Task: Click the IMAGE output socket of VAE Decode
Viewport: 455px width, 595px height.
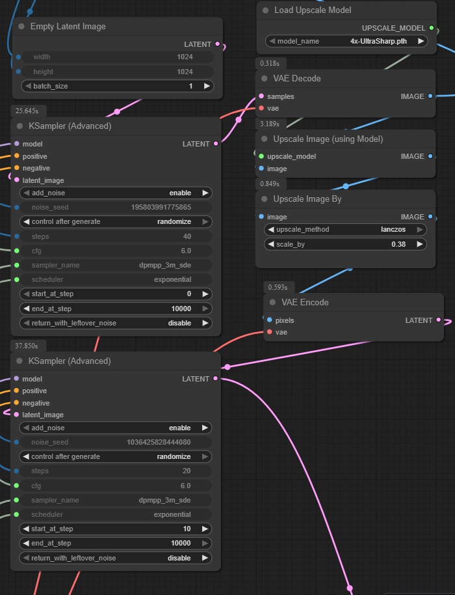Action: point(430,96)
